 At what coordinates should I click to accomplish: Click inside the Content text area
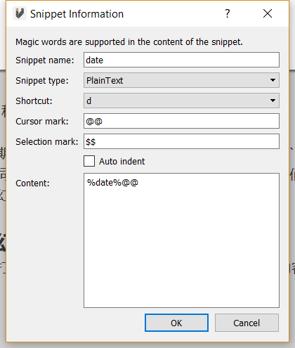pos(181,240)
